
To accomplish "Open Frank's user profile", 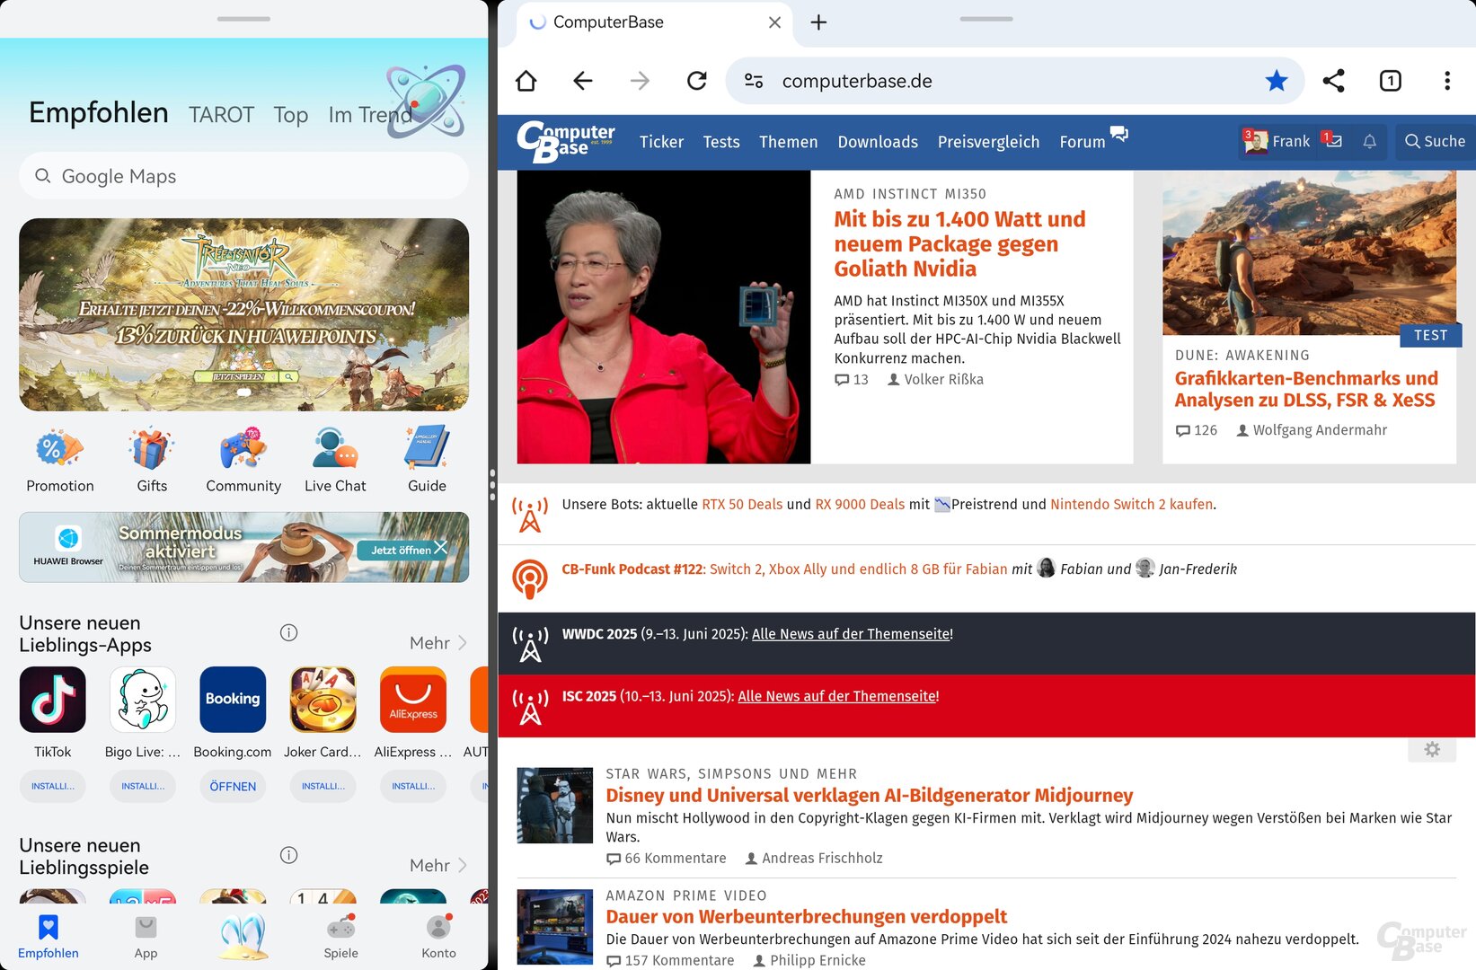I will point(1277,141).
